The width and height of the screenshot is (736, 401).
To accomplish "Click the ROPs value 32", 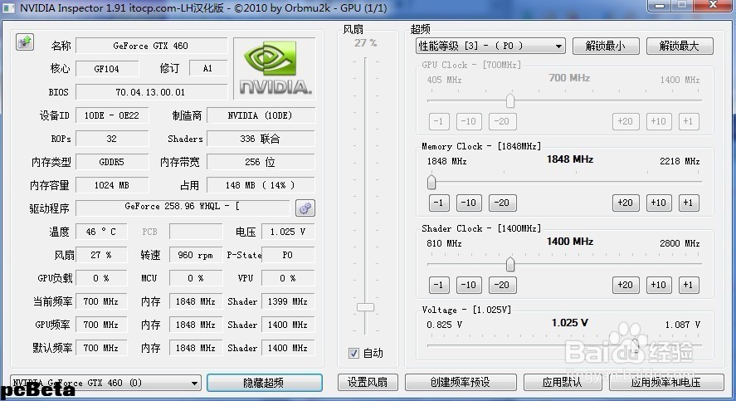I will (112, 139).
